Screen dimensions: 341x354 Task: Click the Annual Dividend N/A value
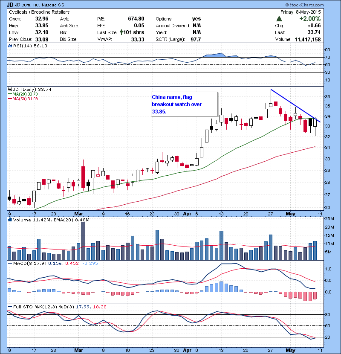click(x=197, y=26)
